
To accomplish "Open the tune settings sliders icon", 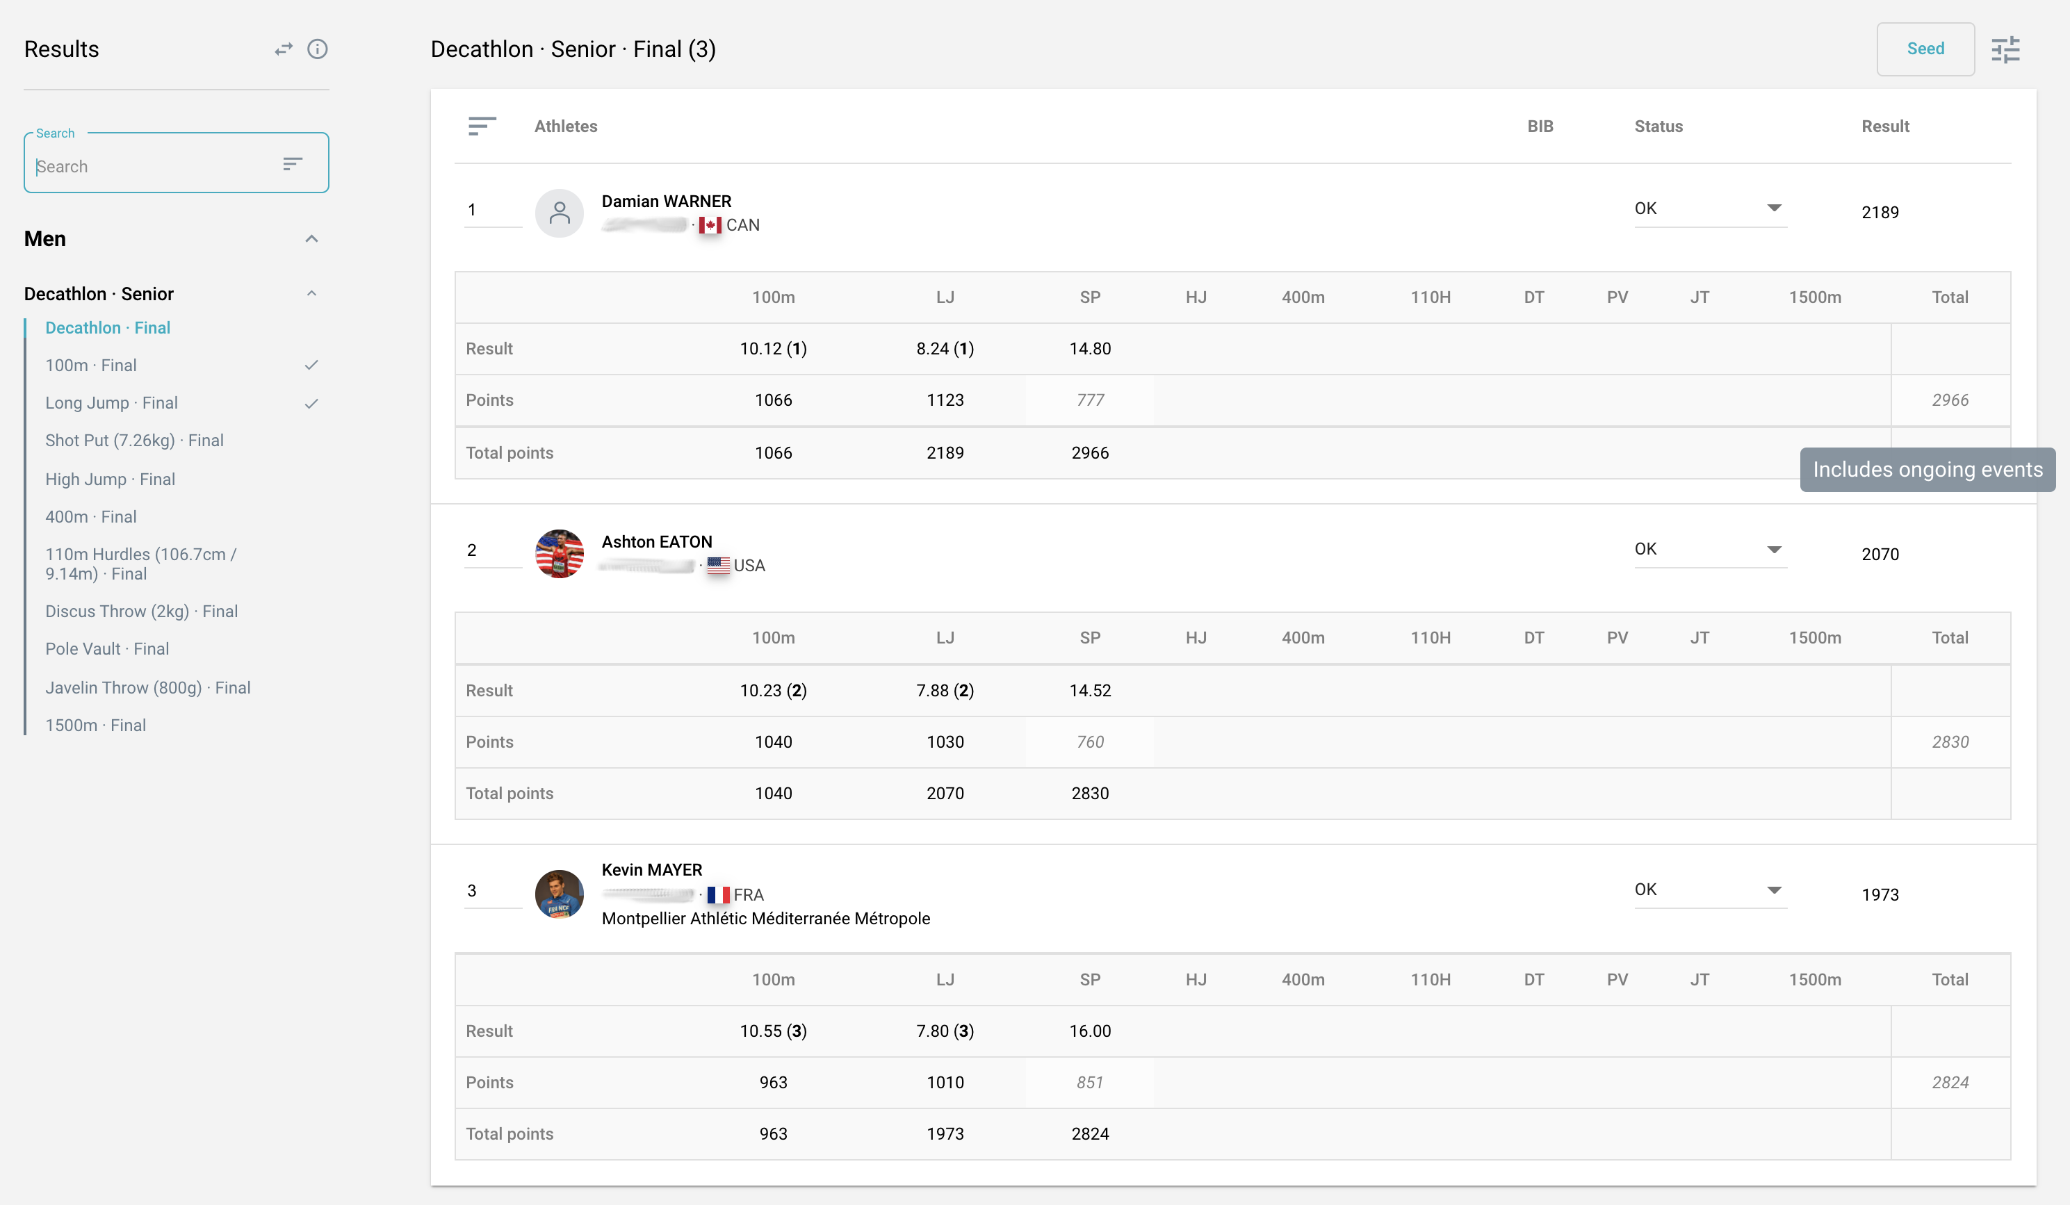I will tap(2005, 49).
